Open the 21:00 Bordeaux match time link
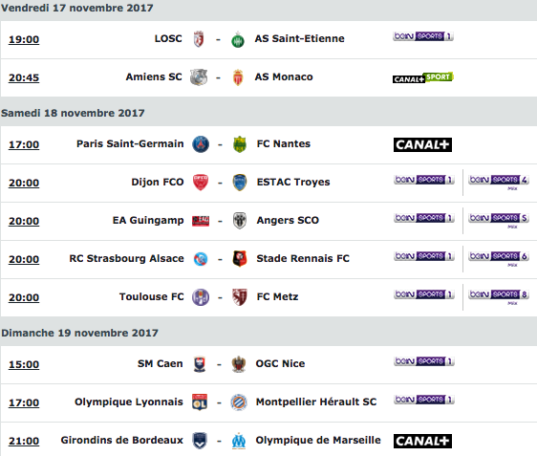Viewport: 537px width, 456px height. (24, 441)
